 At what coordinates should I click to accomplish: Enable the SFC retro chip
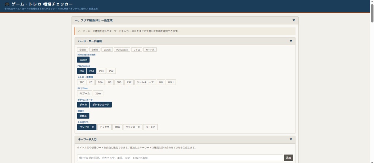click(x=81, y=82)
